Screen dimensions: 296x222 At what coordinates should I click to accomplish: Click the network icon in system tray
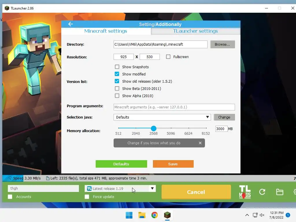255,215
